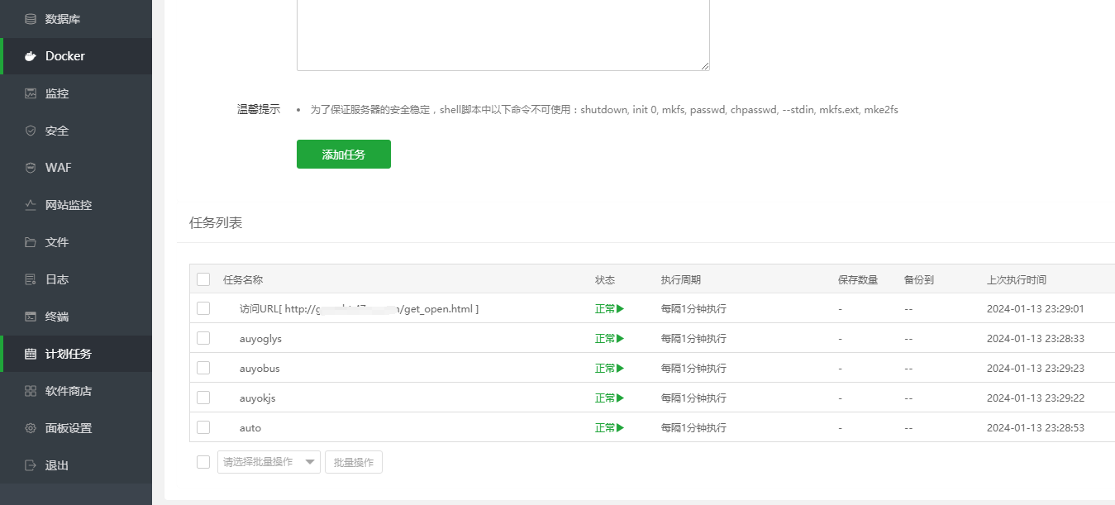Click the monitoring chart icon
Viewport: 1115px width, 505px height.
31,93
